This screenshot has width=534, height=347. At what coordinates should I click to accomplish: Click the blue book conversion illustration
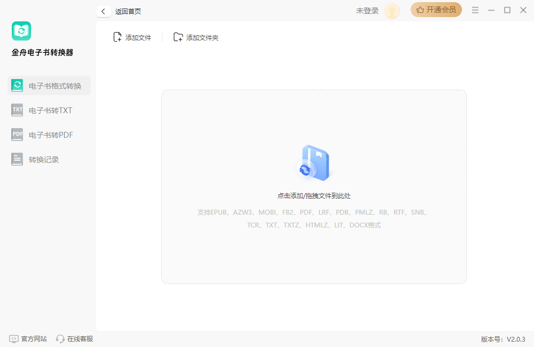[x=313, y=162]
